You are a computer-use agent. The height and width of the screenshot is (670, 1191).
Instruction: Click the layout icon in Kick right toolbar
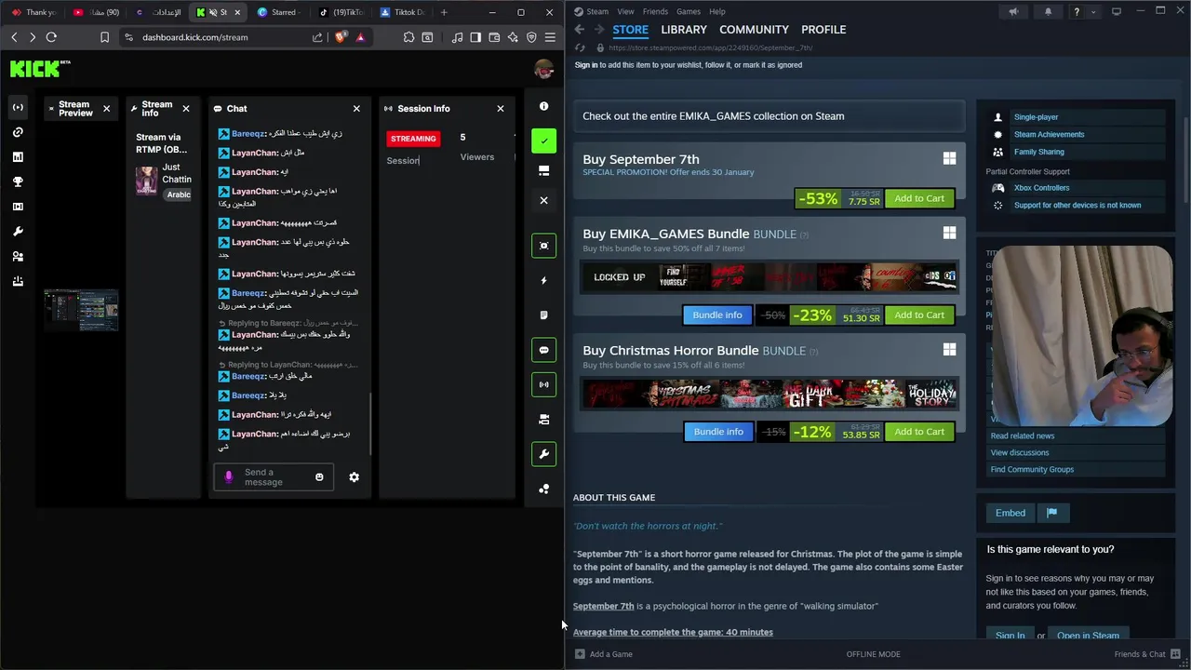pyautogui.click(x=544, y=170)
